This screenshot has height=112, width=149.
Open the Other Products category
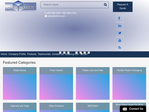(56, 107)
